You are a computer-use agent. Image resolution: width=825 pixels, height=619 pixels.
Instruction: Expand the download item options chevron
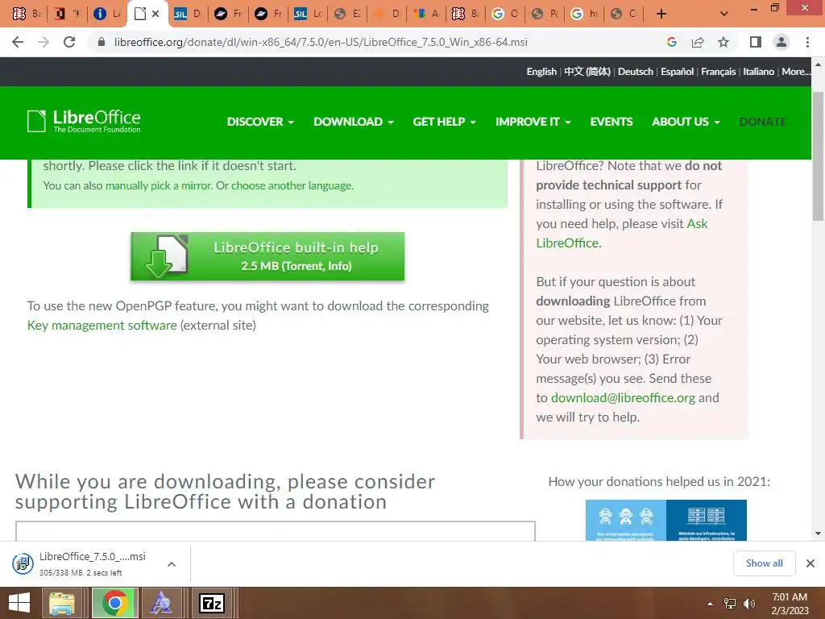tap(172, 564)
